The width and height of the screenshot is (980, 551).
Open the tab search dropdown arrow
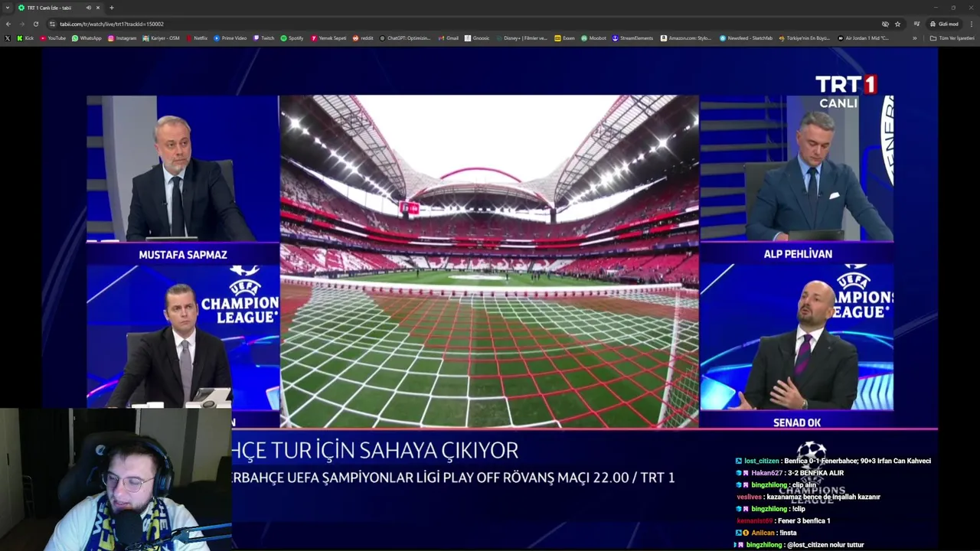(8, 8)
